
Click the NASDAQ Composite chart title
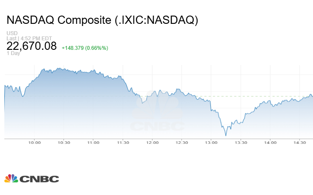(103, 20)
